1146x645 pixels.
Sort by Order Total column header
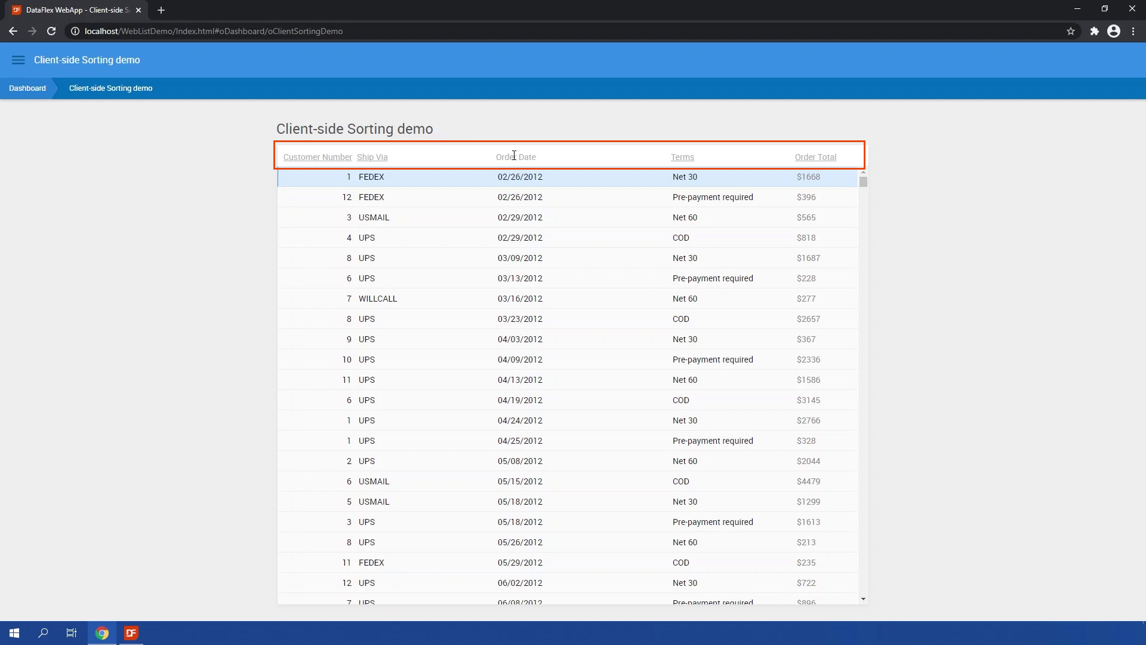(x=815, y=157)
